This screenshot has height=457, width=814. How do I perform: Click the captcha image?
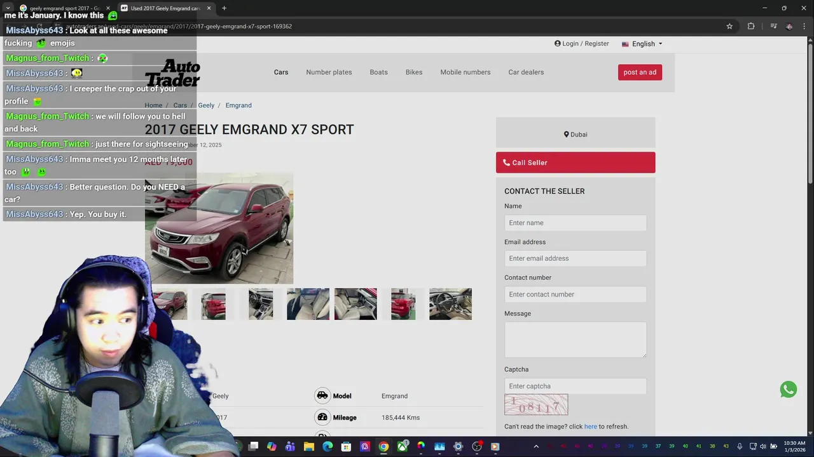point(536,405)
